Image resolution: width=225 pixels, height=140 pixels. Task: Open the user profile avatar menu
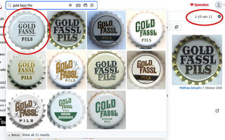coord(219,5)
